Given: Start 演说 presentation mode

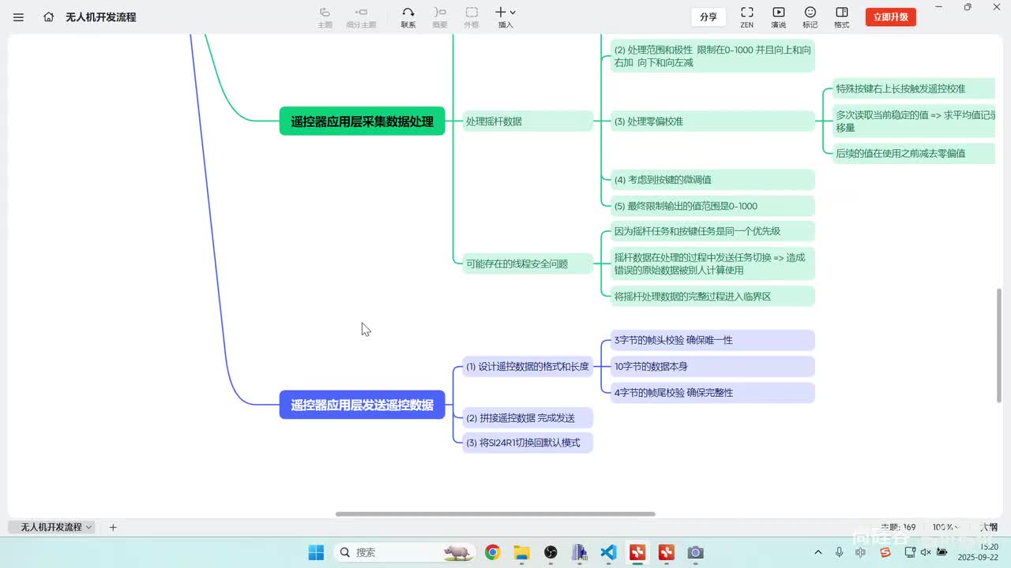Looking at the screenshot, I should pos(779,17).
